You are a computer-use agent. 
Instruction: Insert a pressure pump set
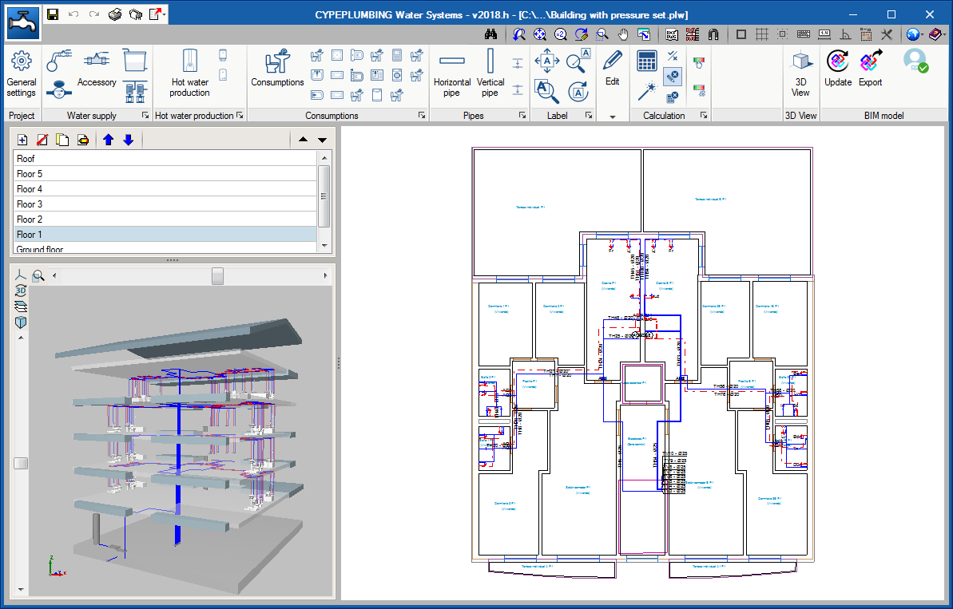click(x=135, y=91)
